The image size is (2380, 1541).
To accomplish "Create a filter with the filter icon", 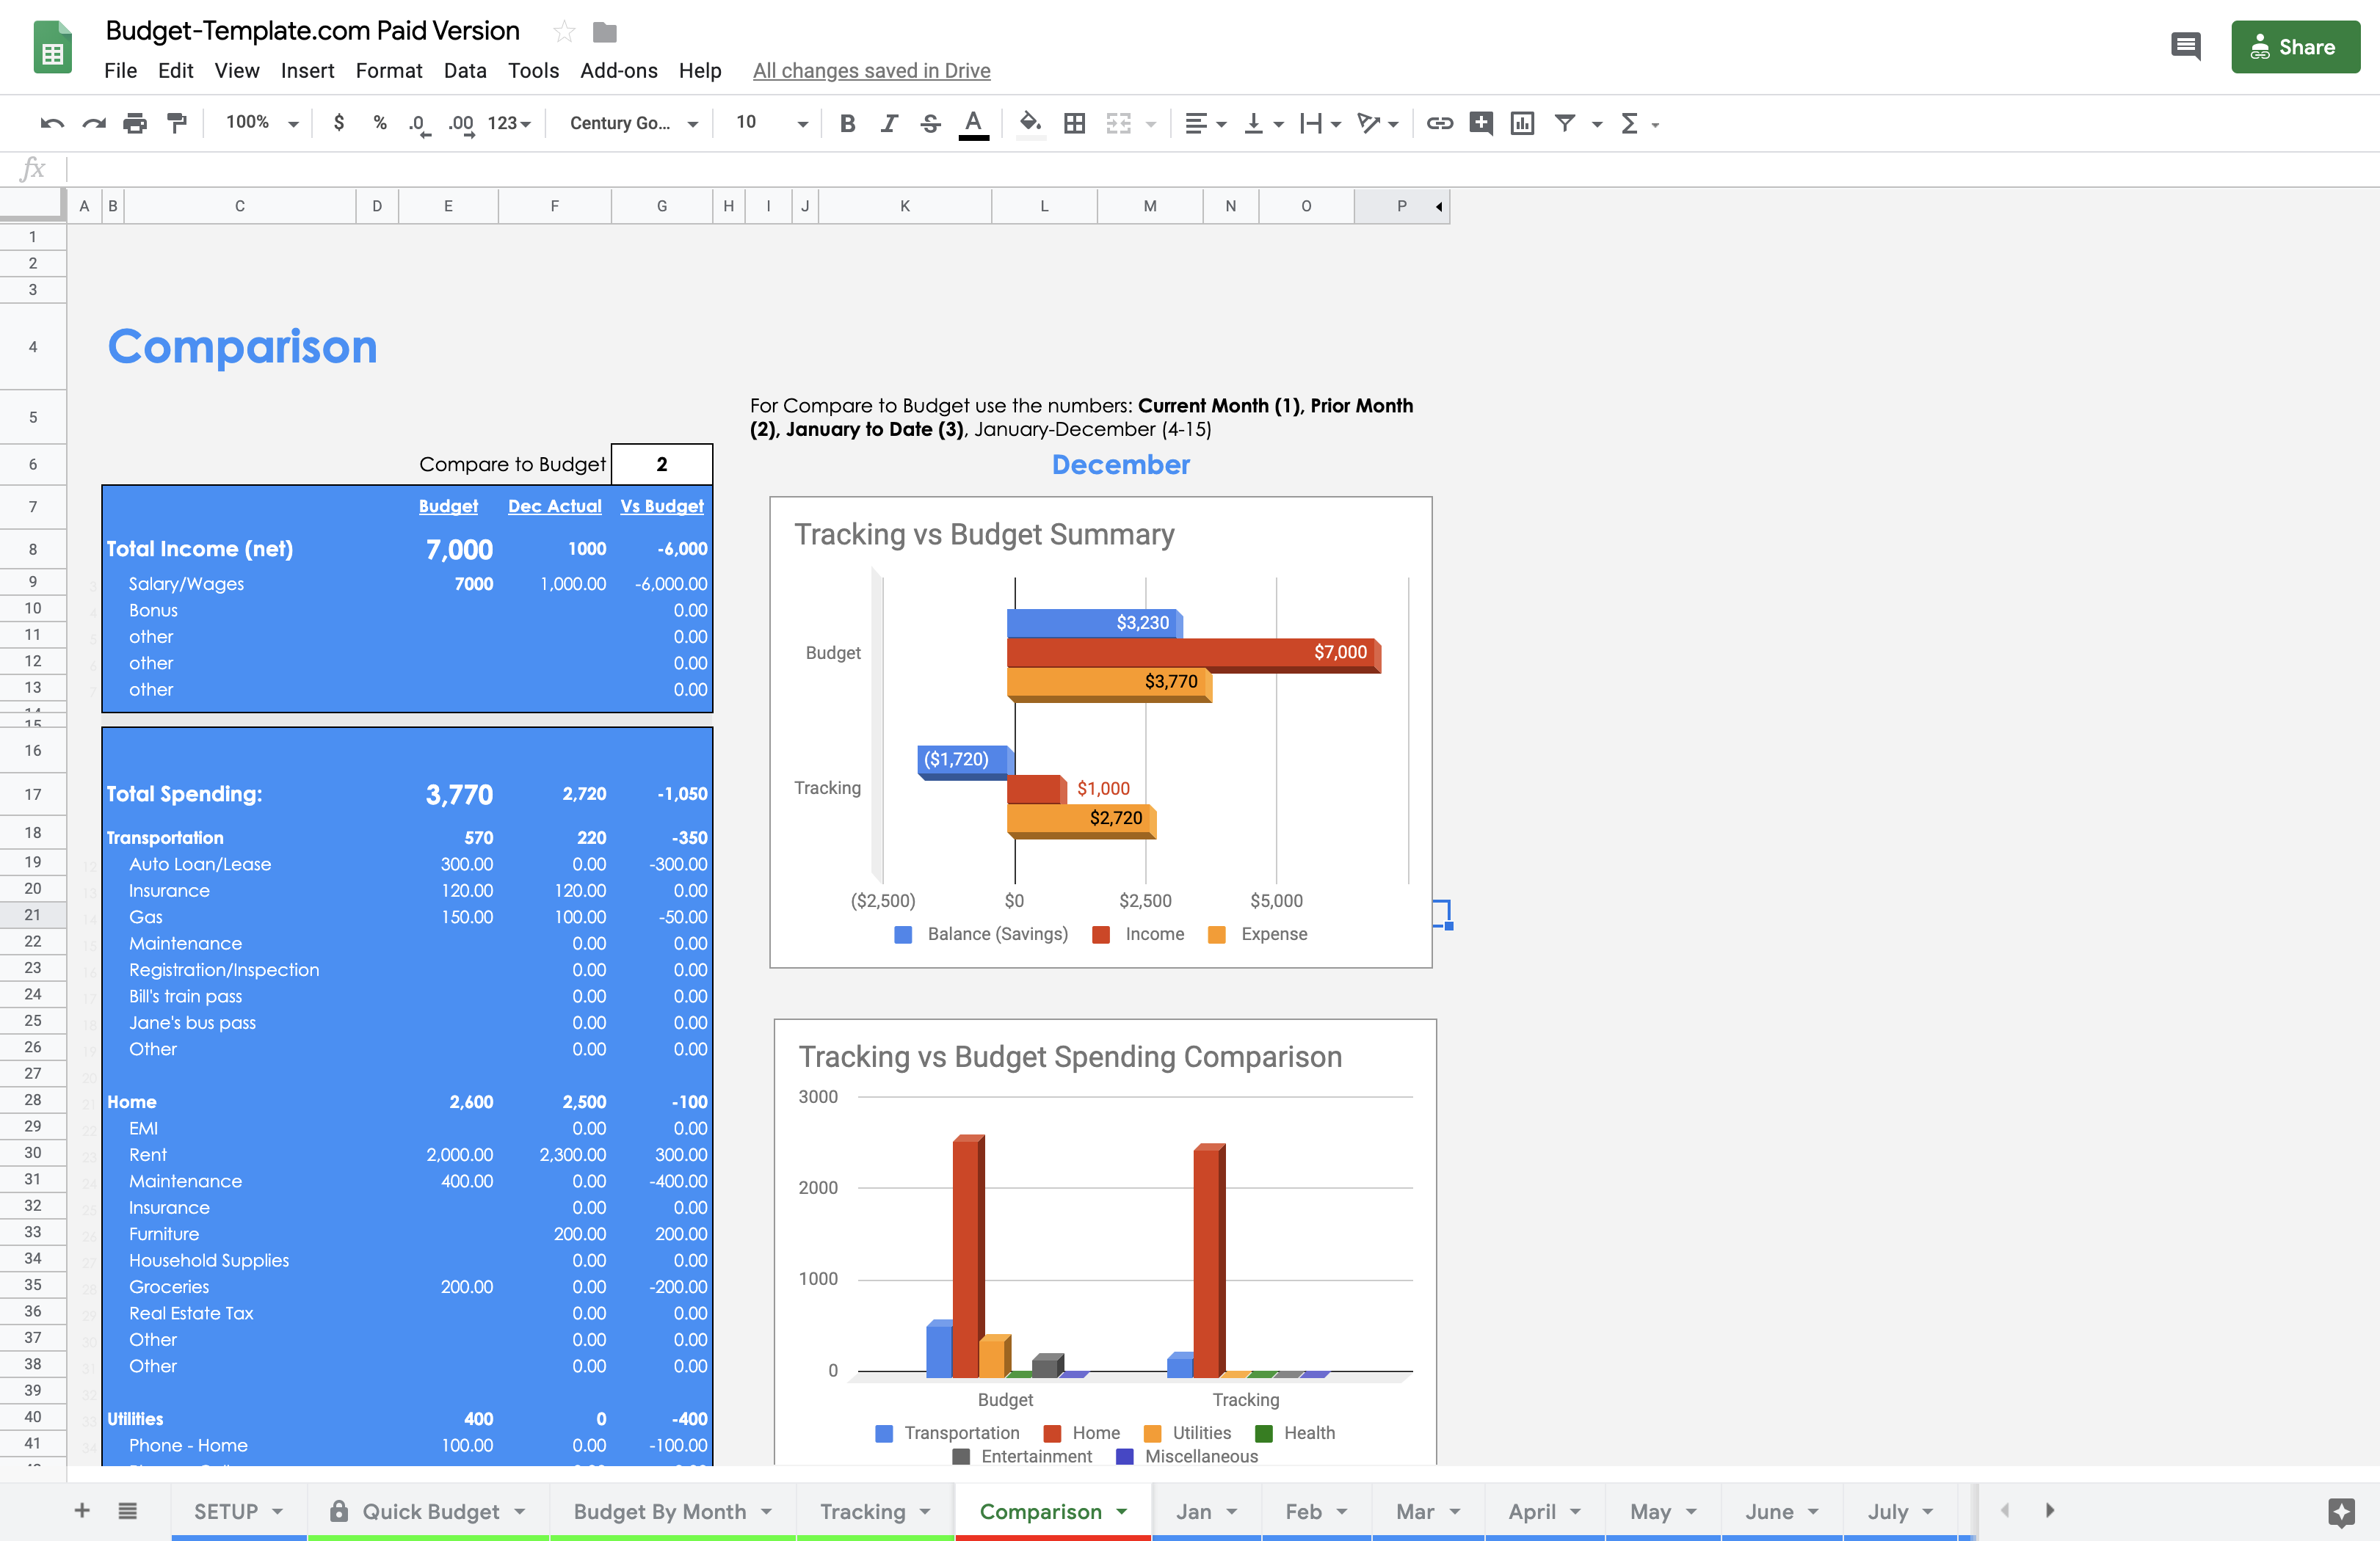I will tap(1565, 123).
